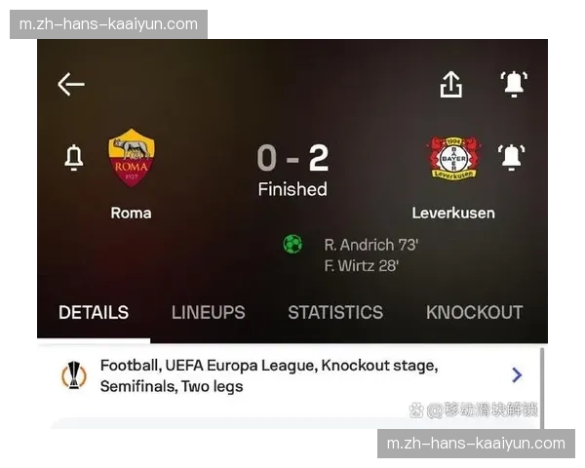Go to the KNOCKOUT tab
Screen dimensions: 585x468
point(475,312)
